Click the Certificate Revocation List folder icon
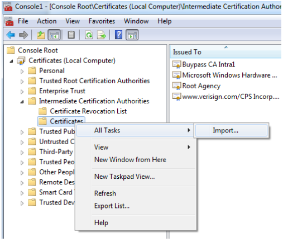The height and width of the screenshot is (242, 283). point(42,111)
